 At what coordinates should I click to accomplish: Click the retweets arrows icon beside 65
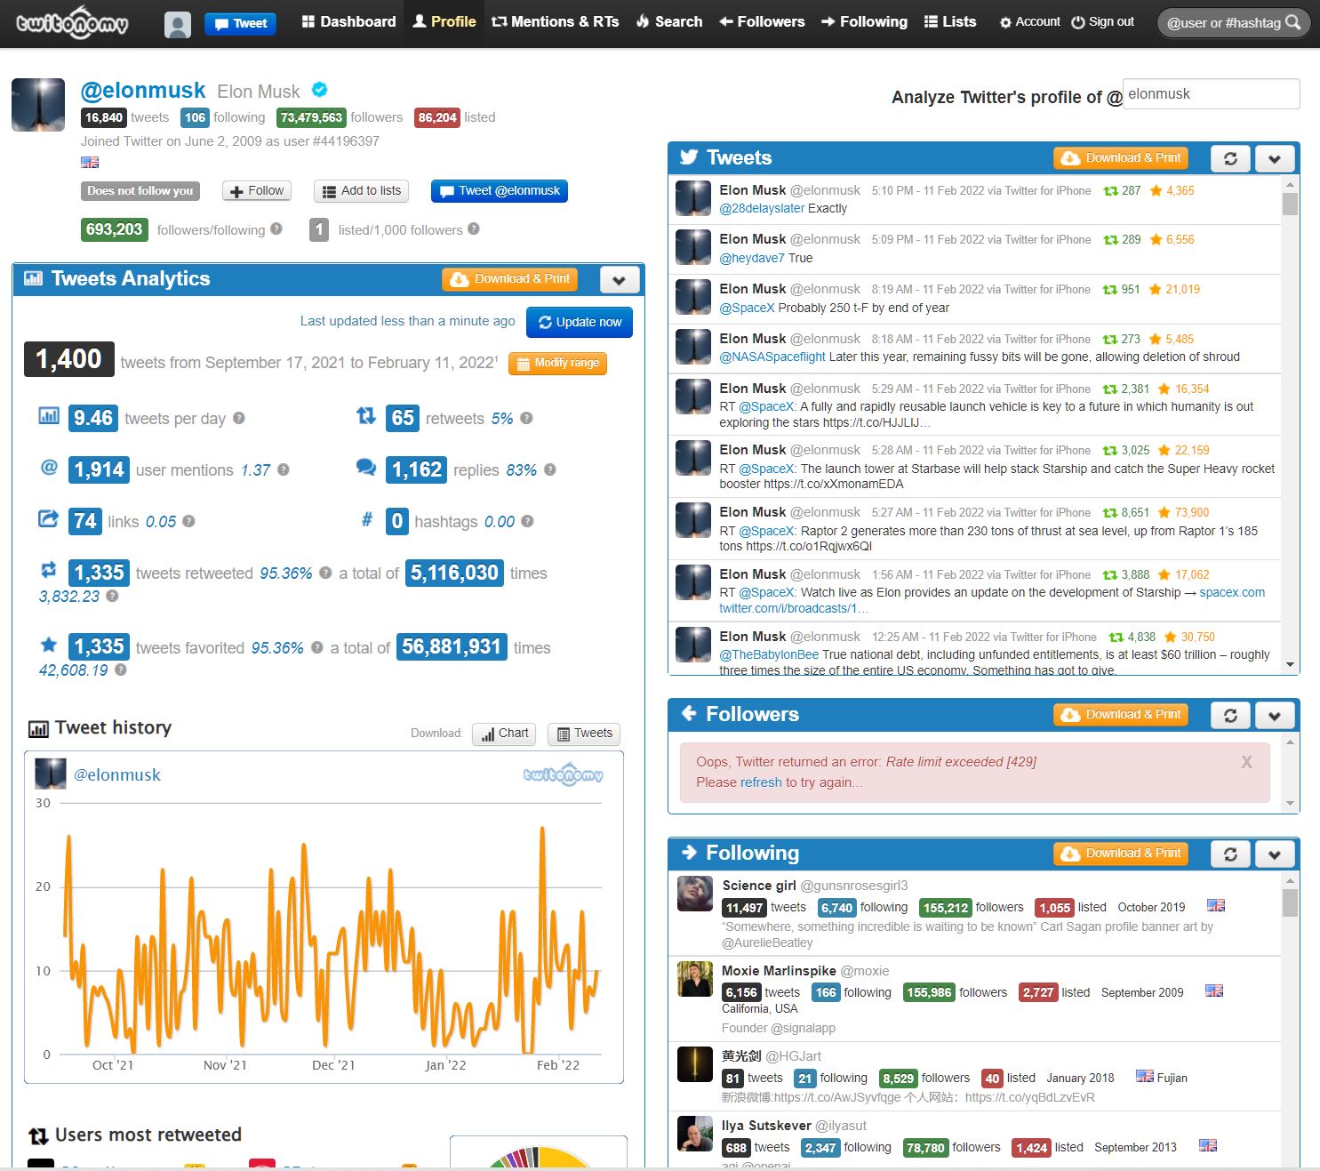366,415
